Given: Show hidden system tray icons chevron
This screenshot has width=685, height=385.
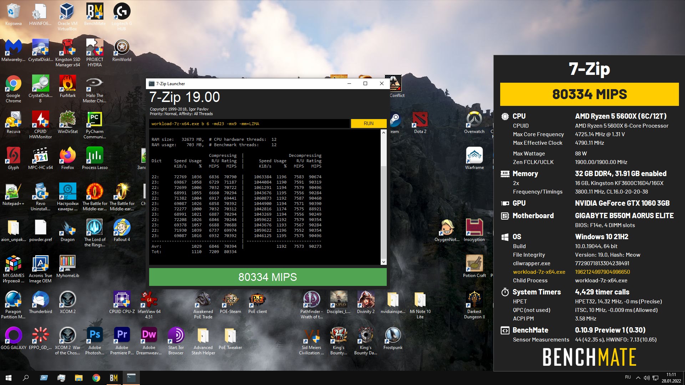Looking at the screenshot, I should 638,378.
